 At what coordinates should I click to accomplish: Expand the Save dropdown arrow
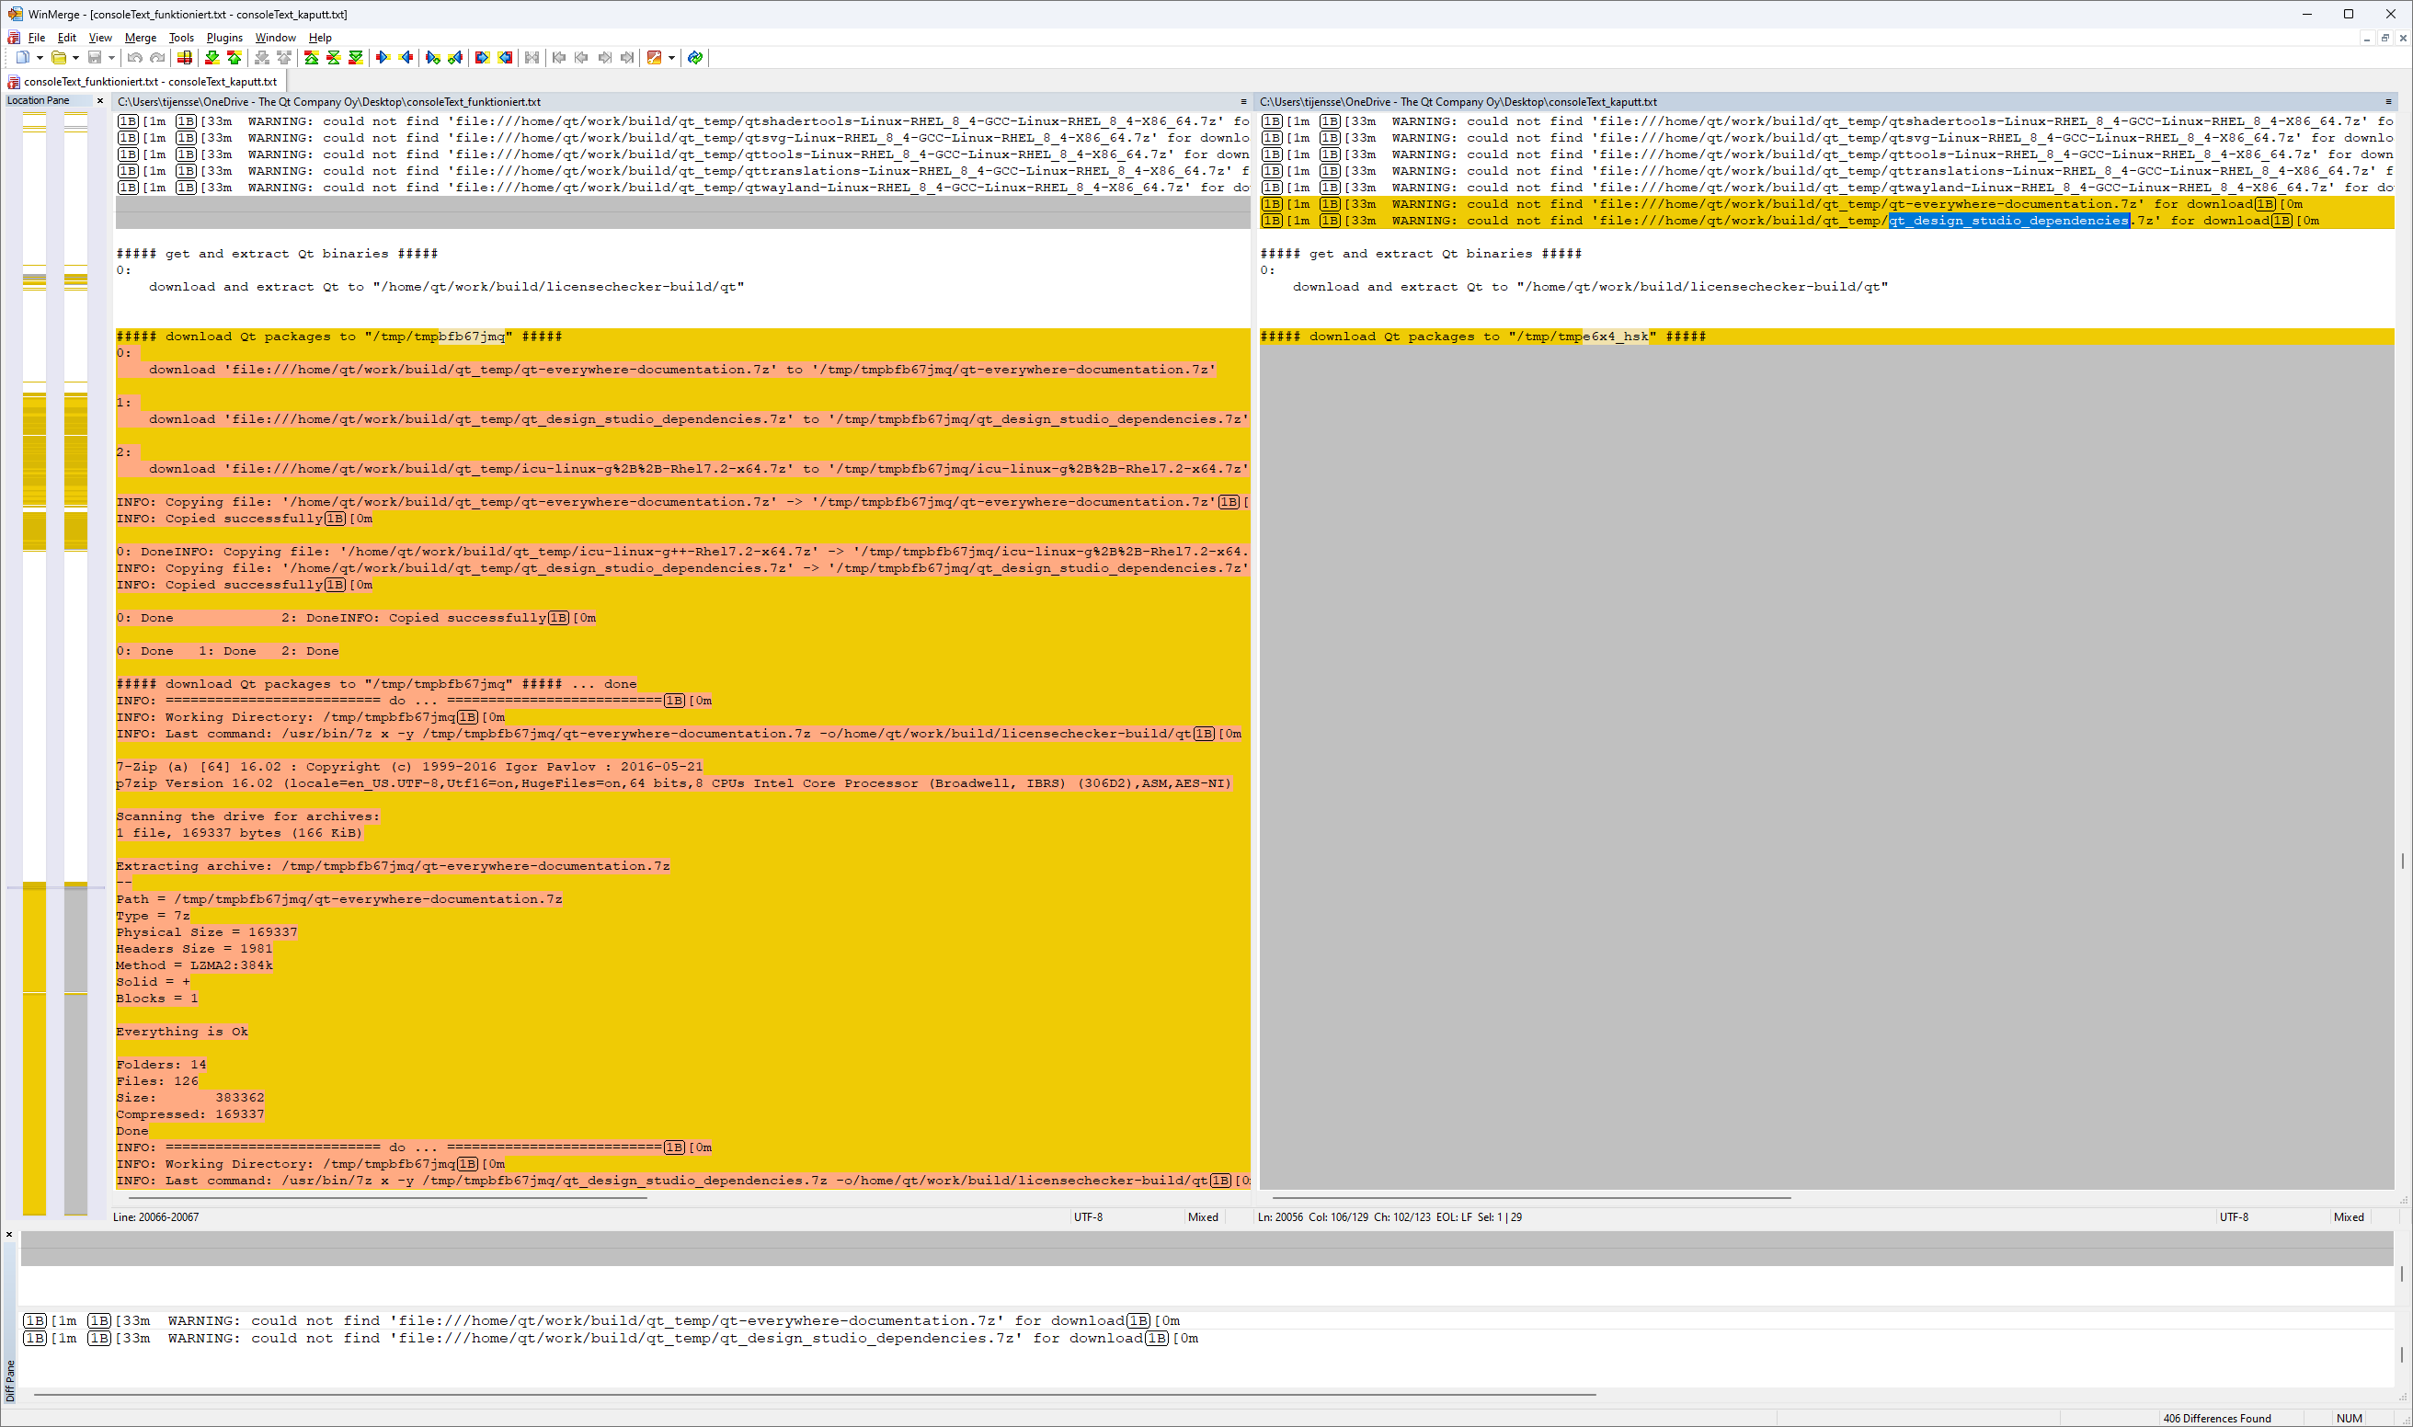click(111, 58)
